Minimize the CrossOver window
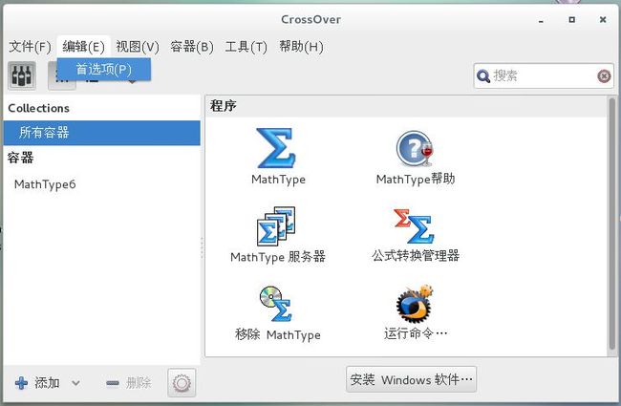This screenshot has width=621, height=406. 541,20
